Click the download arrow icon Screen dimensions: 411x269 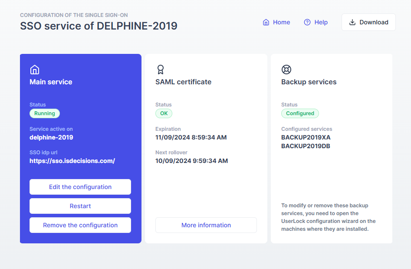pyautogui.click(x=352, y=22)
